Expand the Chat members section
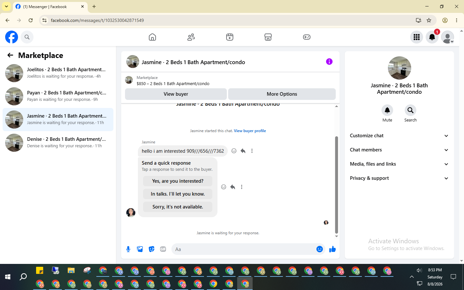464x290 pixels. (399, 150)
